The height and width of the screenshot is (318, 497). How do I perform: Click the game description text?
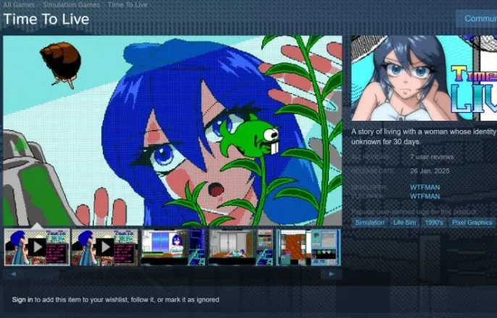point(424,137)
